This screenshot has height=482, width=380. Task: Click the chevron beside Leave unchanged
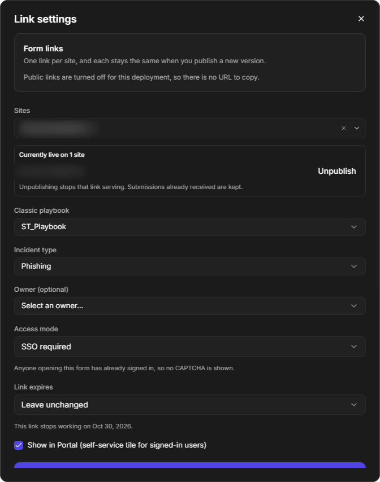point(354,405)
